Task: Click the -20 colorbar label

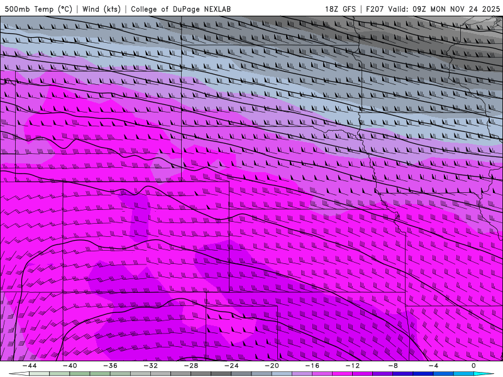Action: (272, 366)
